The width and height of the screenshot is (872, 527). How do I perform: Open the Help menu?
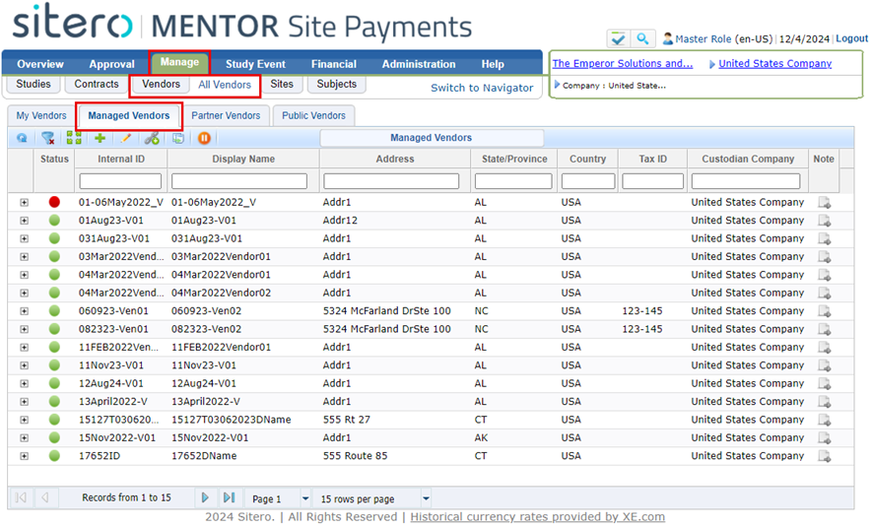click(493, 64)
